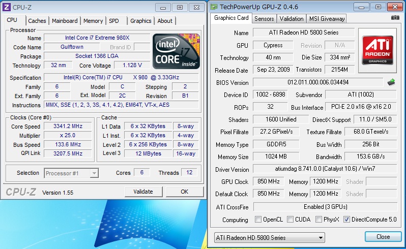
Task: Click the Instructions value starting with MMX, SSE
Action: [x=121, y=105]
